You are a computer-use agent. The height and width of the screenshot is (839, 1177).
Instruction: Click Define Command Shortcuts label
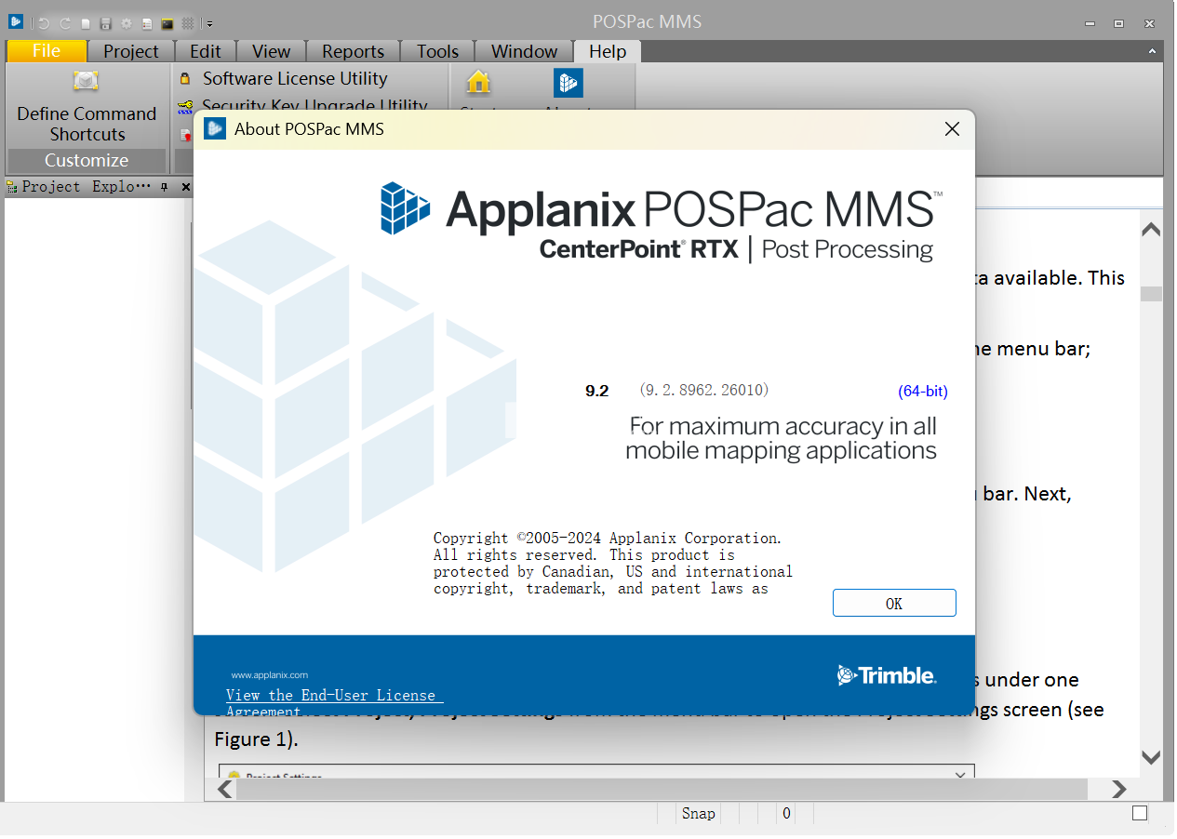coord(87,124)
